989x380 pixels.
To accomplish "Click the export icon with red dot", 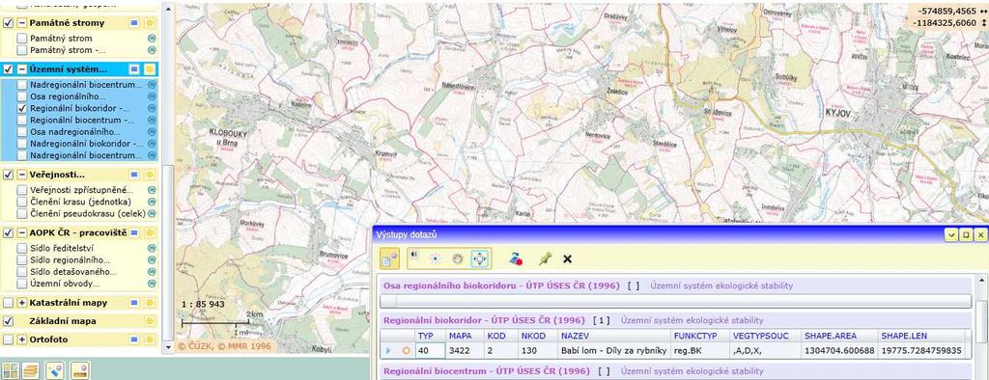I will 516,258.
